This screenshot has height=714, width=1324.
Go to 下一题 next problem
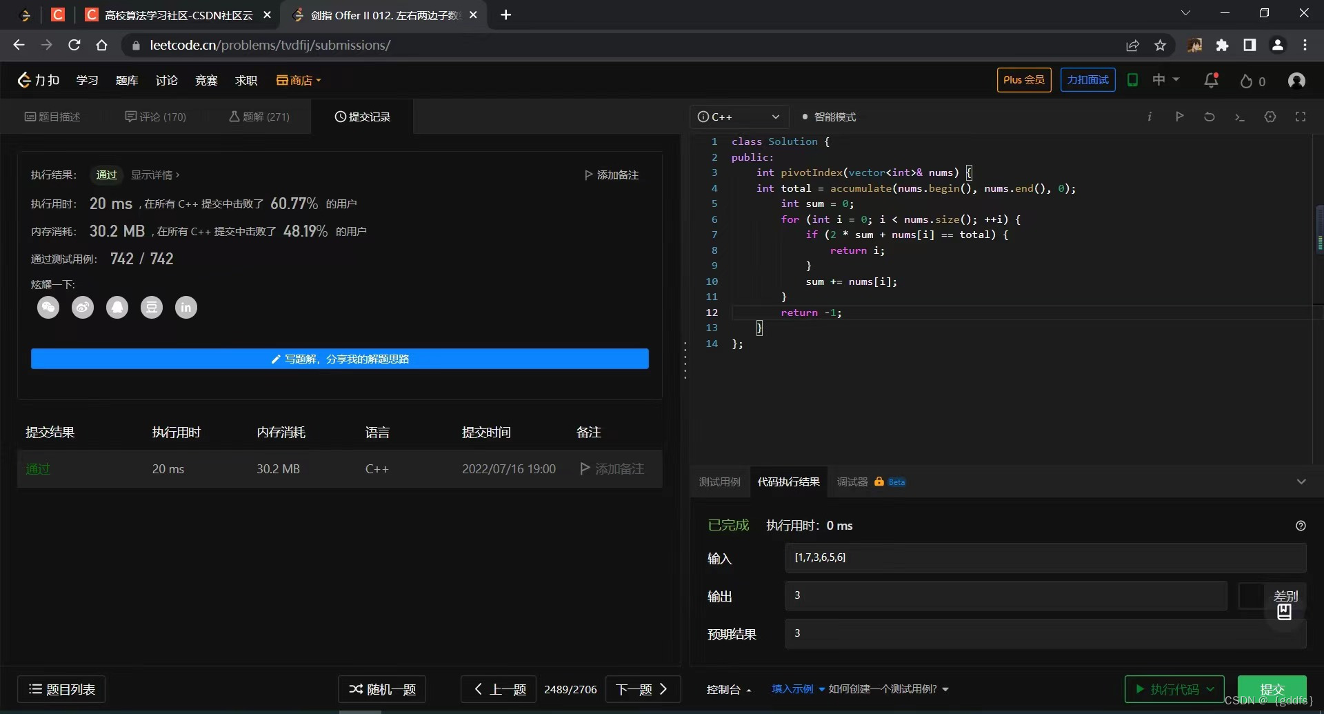[x=643, y=689]
